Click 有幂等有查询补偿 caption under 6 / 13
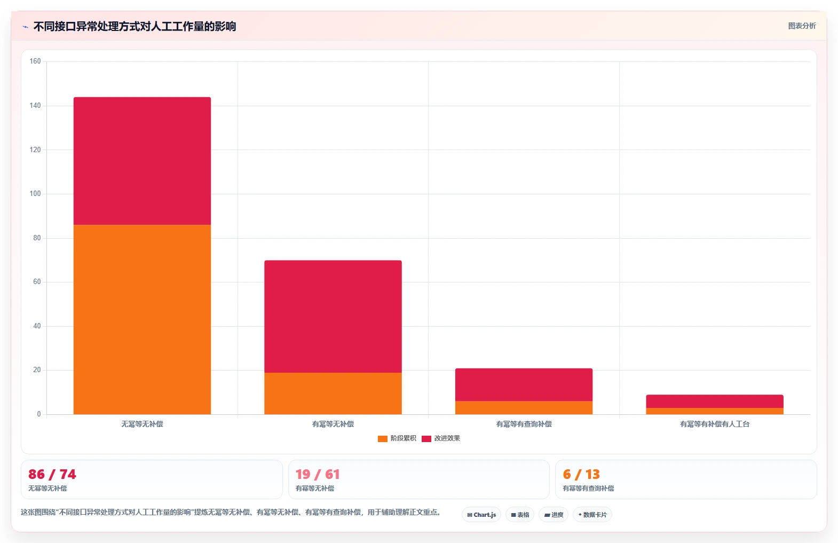Screen dimensions: 838x543 (x=588, y=489)
